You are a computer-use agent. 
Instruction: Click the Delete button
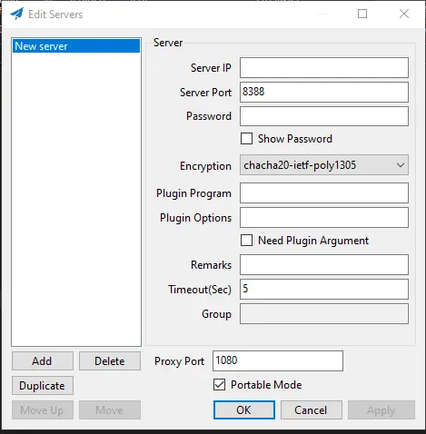(110, 360)
